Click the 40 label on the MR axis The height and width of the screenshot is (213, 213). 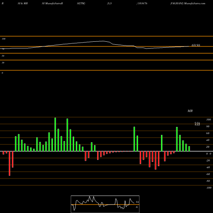tap(208, 140)
